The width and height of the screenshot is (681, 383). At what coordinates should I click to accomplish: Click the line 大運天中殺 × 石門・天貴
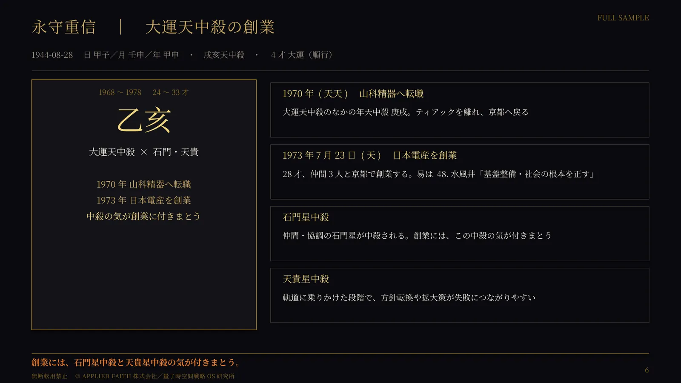[x=144, y=152]
